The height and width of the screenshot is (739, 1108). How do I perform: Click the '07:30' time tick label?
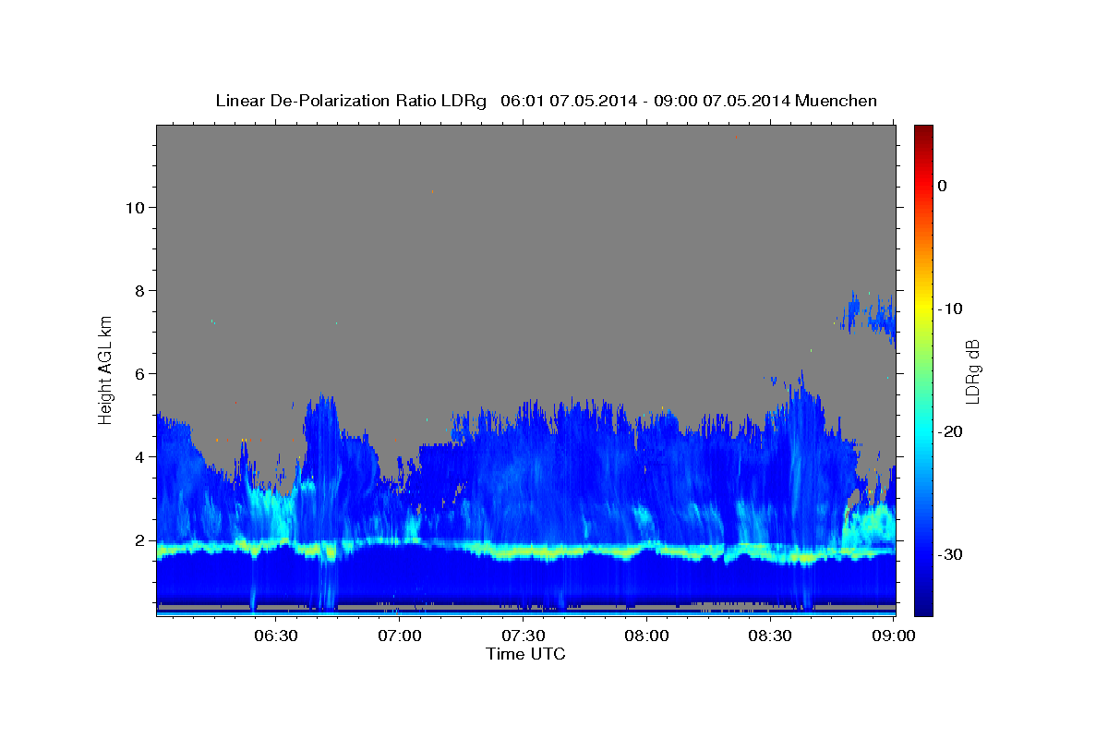pyautogui.click(x=524, y=636)
